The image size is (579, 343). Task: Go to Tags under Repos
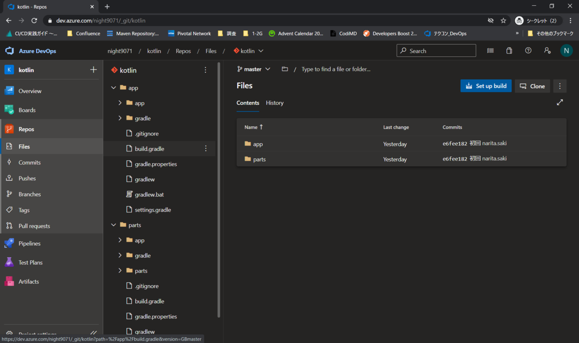coord(24,210)
